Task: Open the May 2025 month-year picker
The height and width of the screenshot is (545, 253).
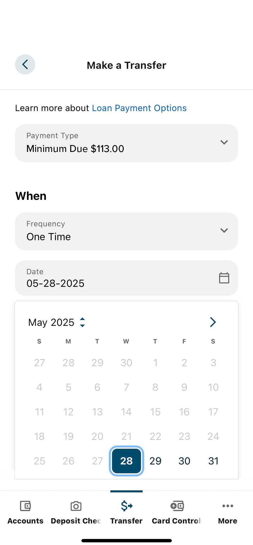Action: point(56,322)
